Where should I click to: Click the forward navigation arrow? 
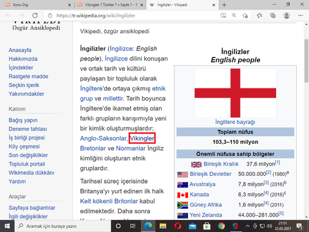coord(22,15)
